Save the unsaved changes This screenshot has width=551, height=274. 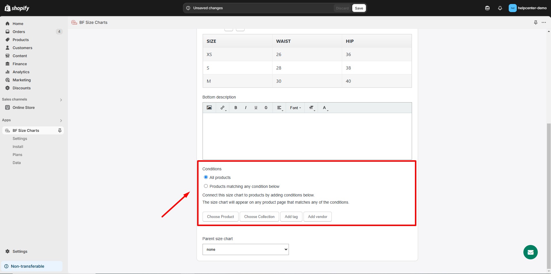tap(359, 8)
